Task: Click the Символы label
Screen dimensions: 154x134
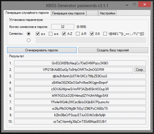Action: pos(16,34)
